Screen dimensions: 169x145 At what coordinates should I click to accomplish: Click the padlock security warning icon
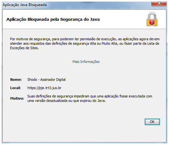pyautogui.click(x=152, y=19)
